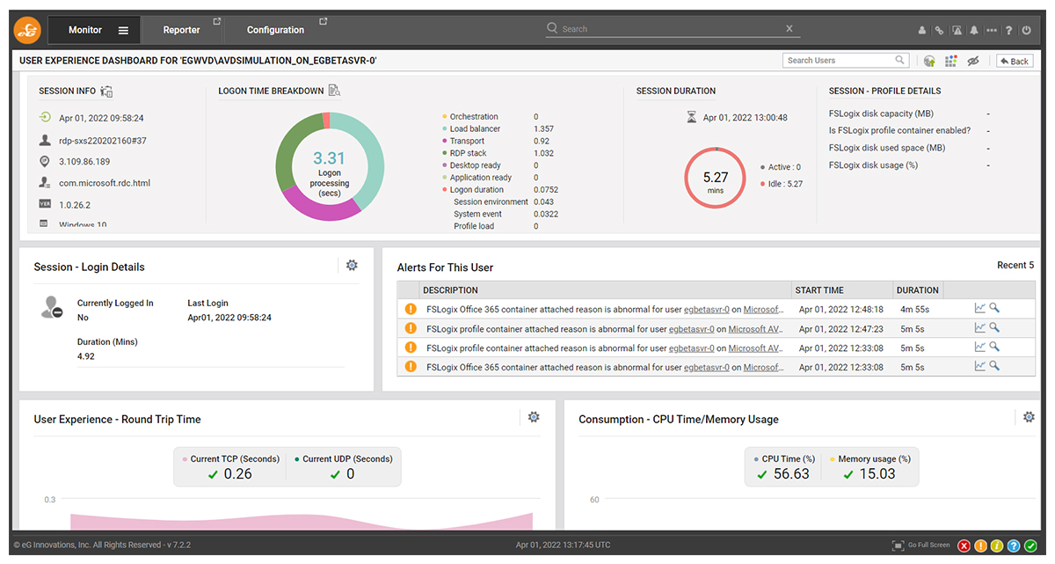Click the help question mark icon
The width and height of the screenshot is (1055, 564).
pyautogui.click(x=1008, y=29)
